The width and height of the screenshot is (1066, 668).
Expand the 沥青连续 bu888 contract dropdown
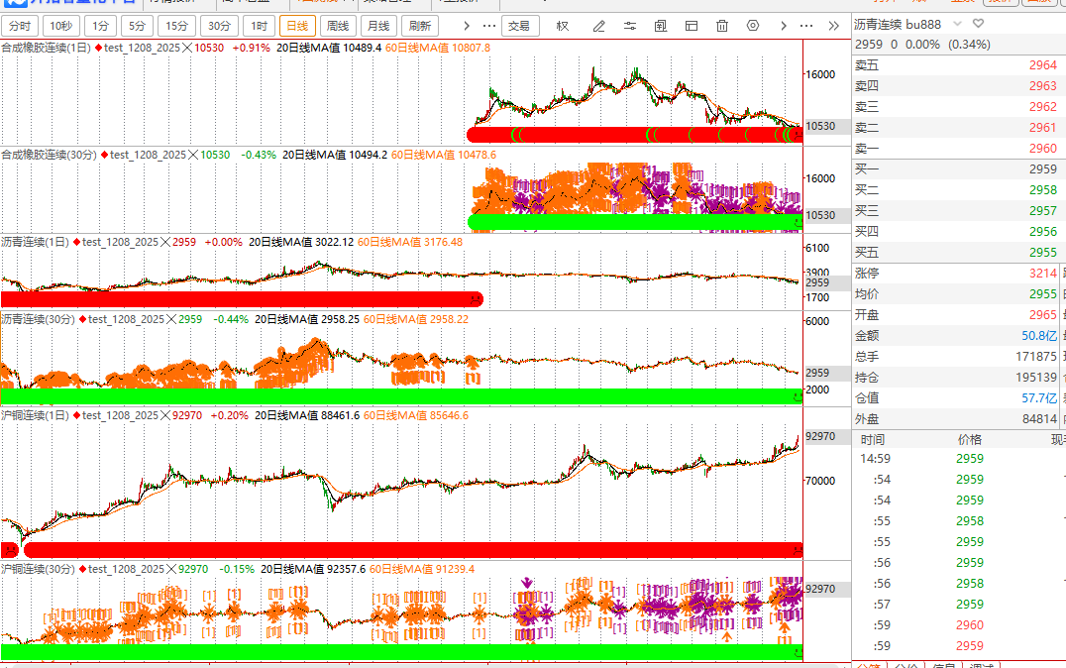point(957,23)
